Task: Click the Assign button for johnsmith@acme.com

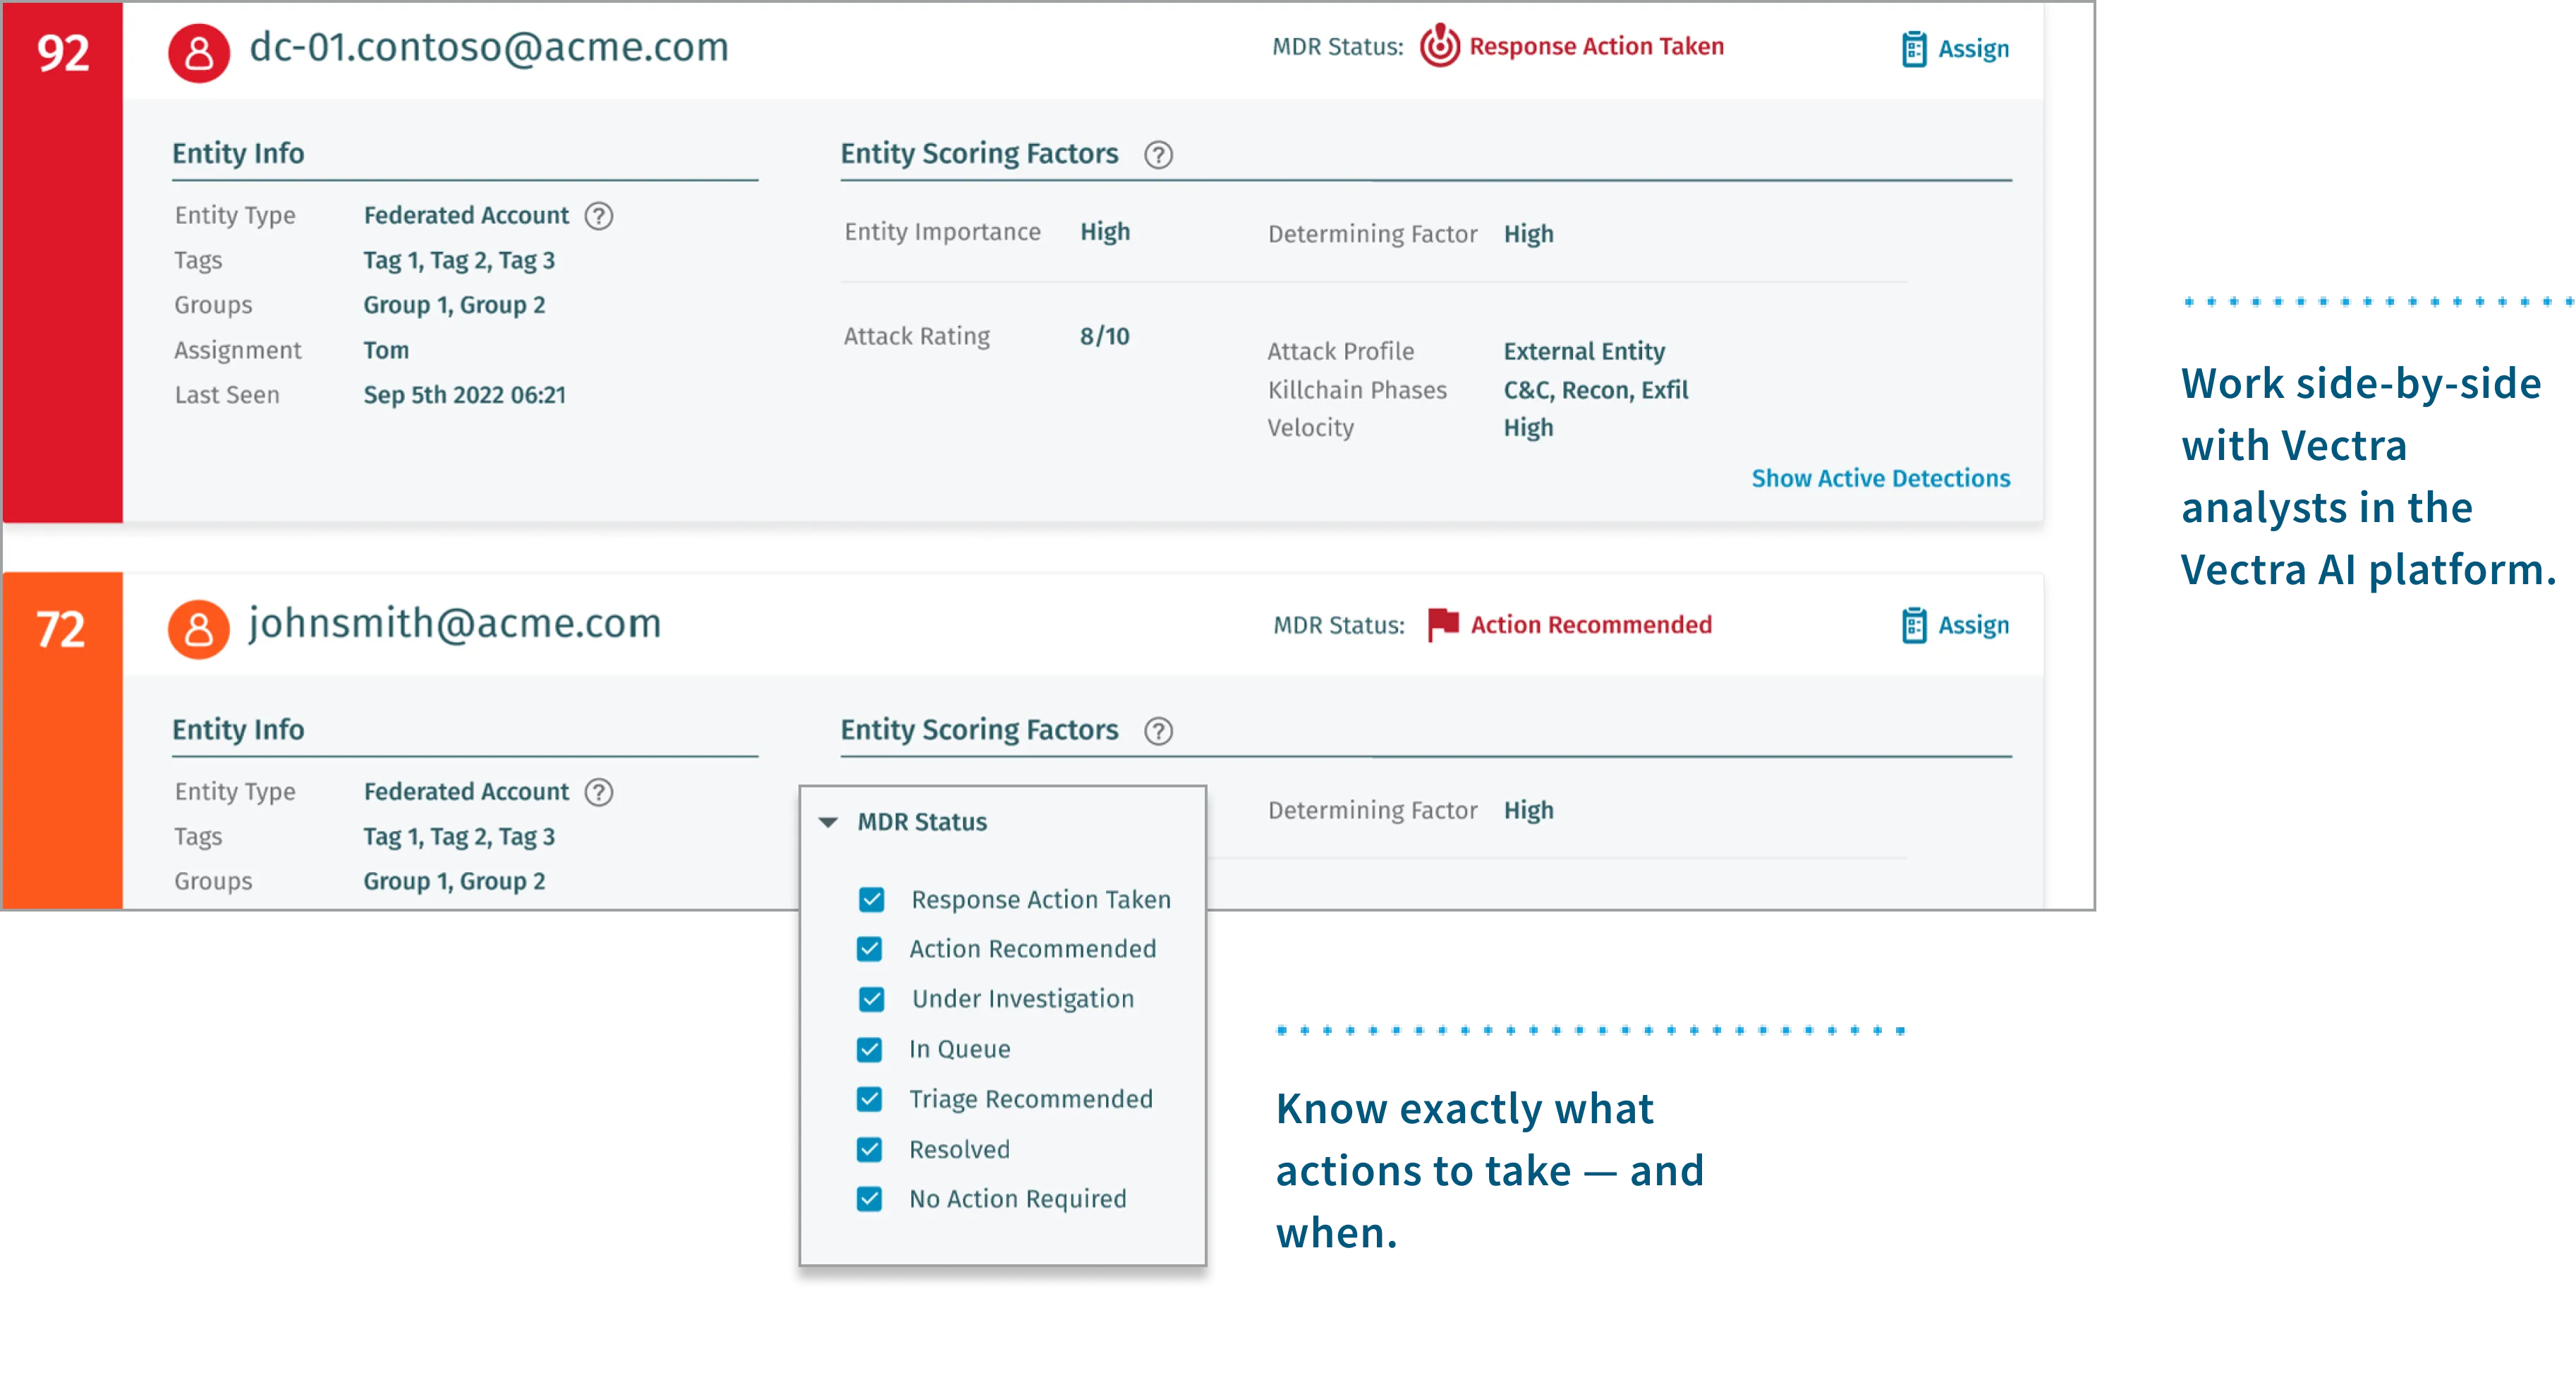Action: pyautogui.click(x=1973, y=625)
